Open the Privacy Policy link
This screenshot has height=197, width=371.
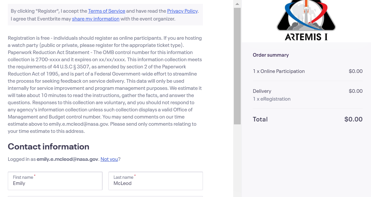click(x=182, y=11)
